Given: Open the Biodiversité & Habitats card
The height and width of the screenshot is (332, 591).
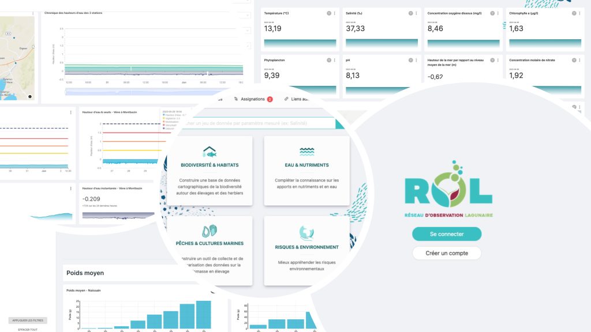Looking at the screenshot, I should tap(210, 171).
